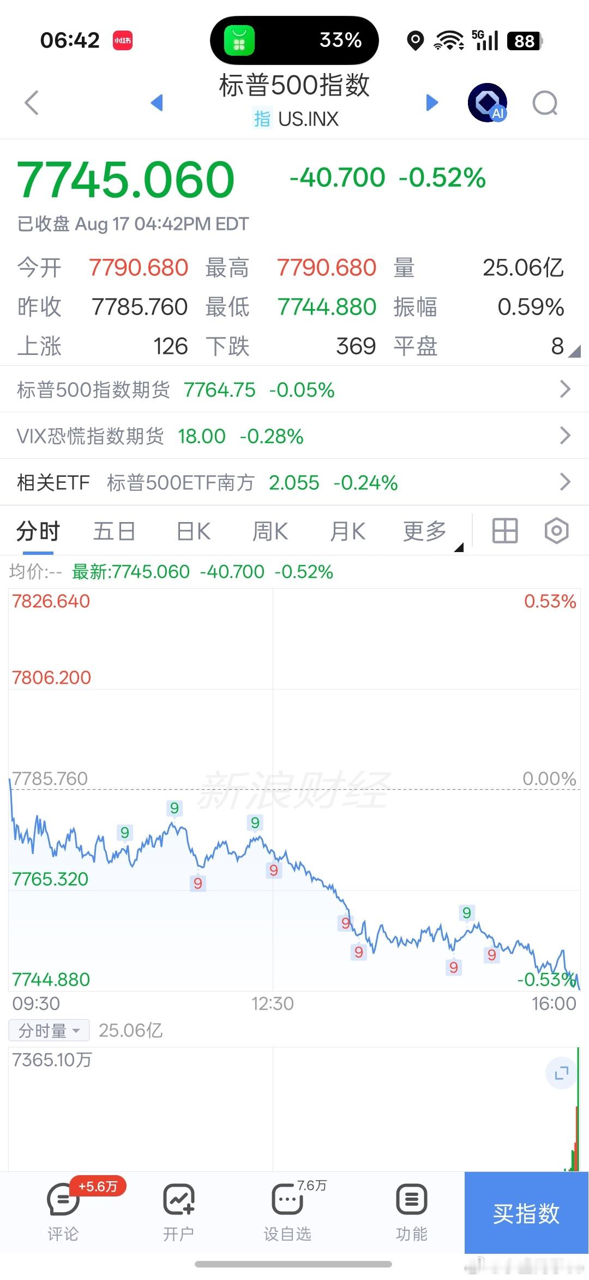Open 标普500指数期货 futures row
Viewport: 589px width, 1280px height.
point(294,389)
